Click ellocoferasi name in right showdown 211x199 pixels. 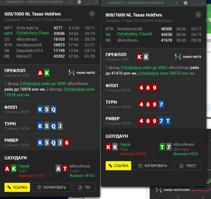pyautogui.click(x=184, y=144)
